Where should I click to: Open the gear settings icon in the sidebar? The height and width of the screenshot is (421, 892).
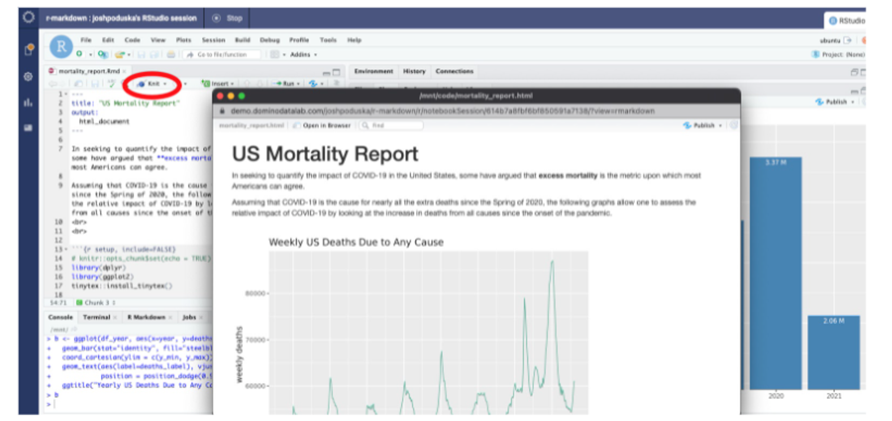point(28,77)
